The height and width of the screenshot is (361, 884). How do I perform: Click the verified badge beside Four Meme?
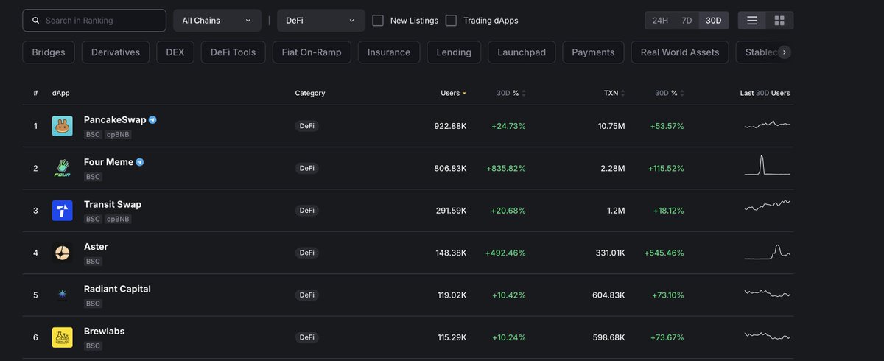click(139, 162)
